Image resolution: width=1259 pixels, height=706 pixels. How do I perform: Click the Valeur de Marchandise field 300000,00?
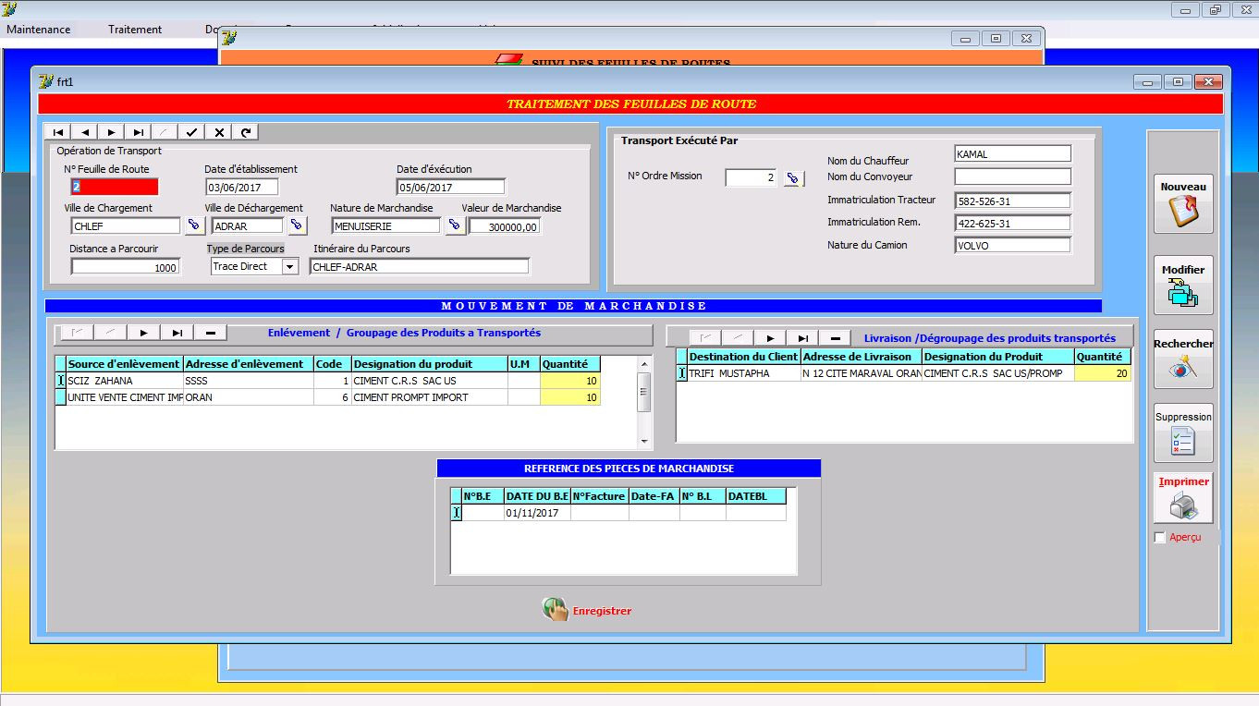(505, 226)
